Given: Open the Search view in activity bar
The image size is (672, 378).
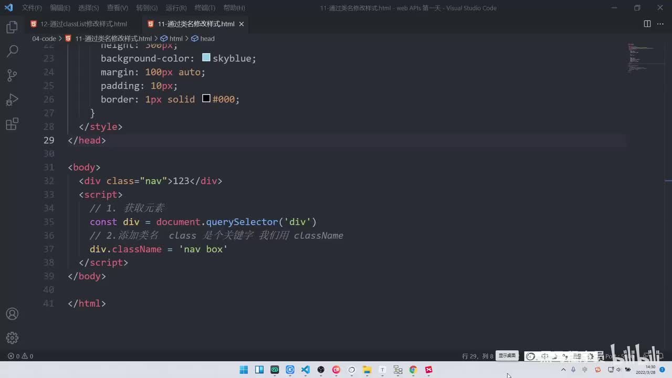Looking at the screenshot, I should click(x=12, y=51).
